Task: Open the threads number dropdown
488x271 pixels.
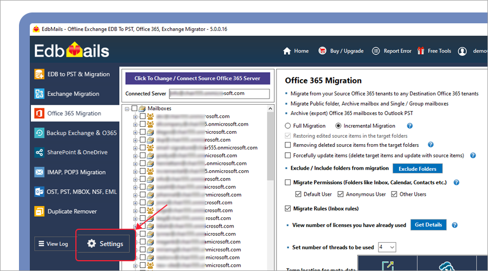Action: tap(392, 247)
